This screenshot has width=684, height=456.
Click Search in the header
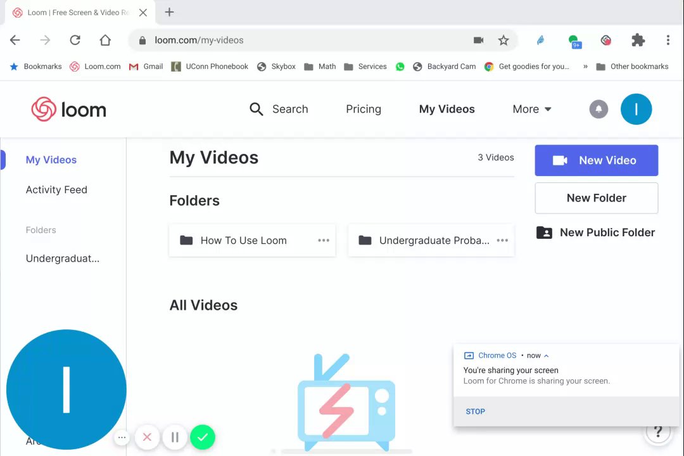coord(290,109)
